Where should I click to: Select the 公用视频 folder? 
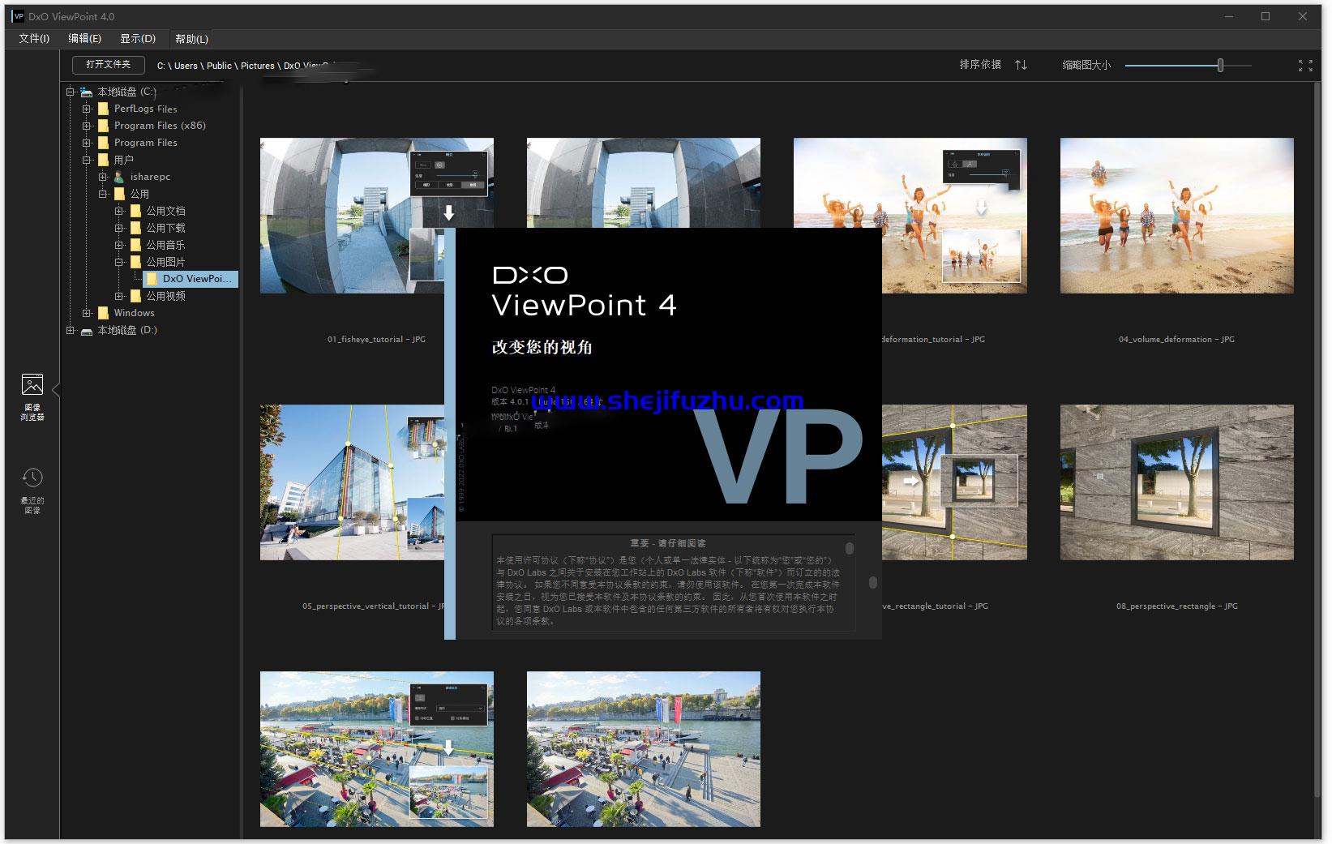tap(165, 296)
